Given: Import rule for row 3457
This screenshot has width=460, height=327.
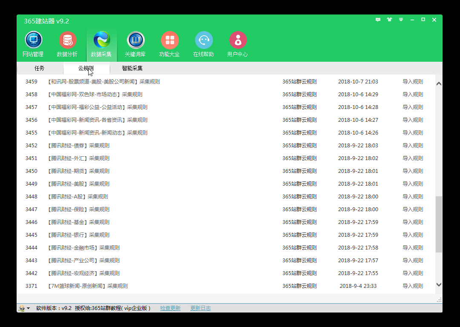Looking at the screenshot, I should pyautogui.click(x=413, y=107).
